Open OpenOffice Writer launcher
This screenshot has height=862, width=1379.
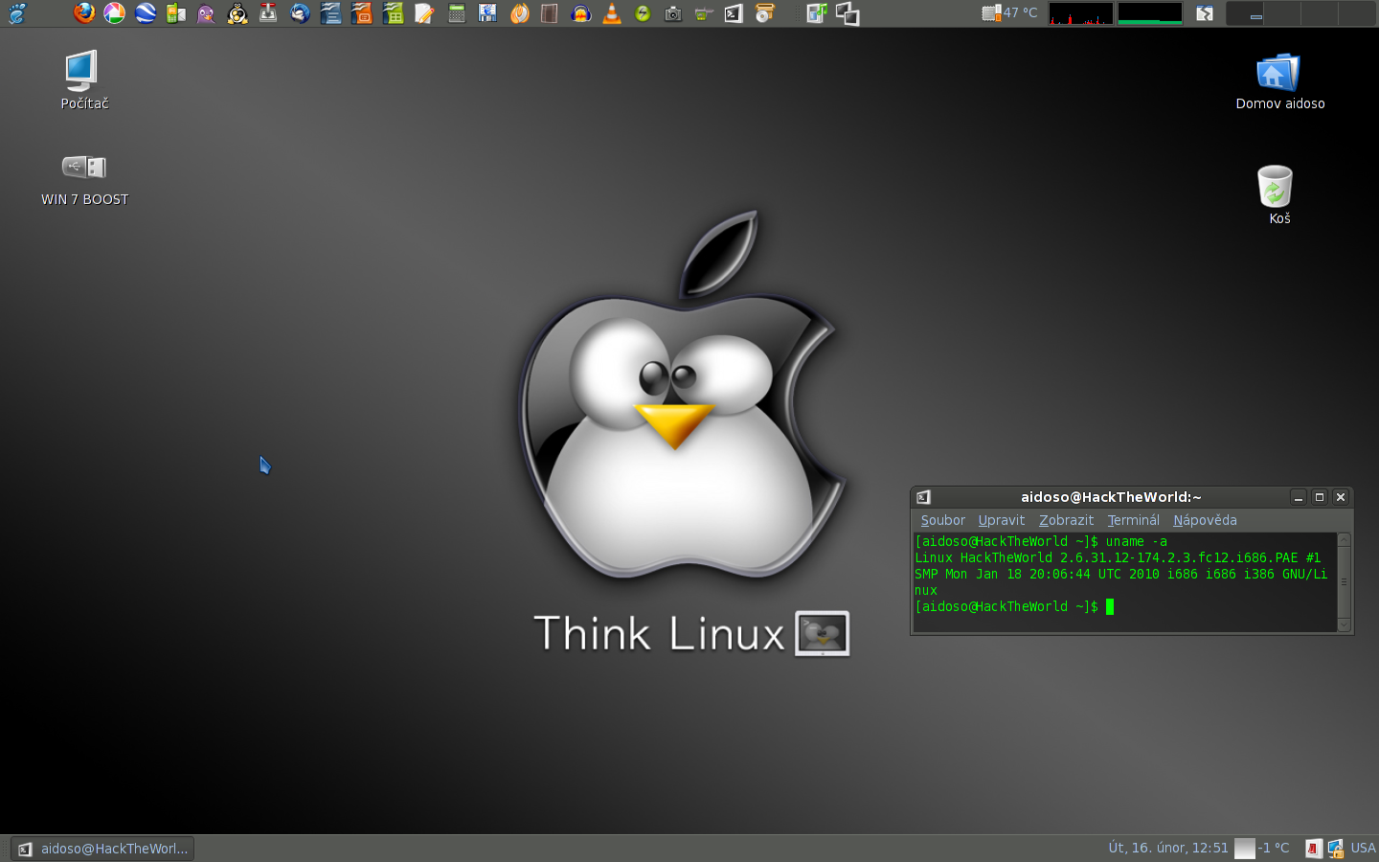pyautogui.click(x=330, y=13)
